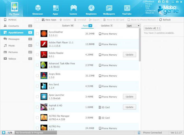Click the Uninstall toolbar button
The height and width of the screenshot is (135, 184).
pyautogui.click(x=80, y=20)
